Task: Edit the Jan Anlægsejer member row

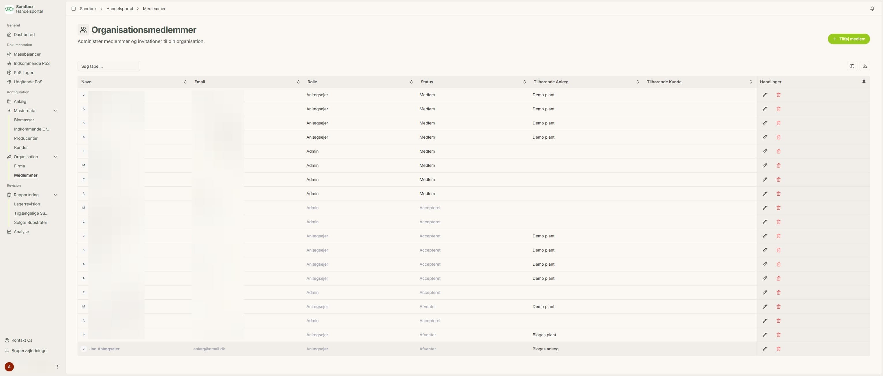Action: tap(764, 349)
